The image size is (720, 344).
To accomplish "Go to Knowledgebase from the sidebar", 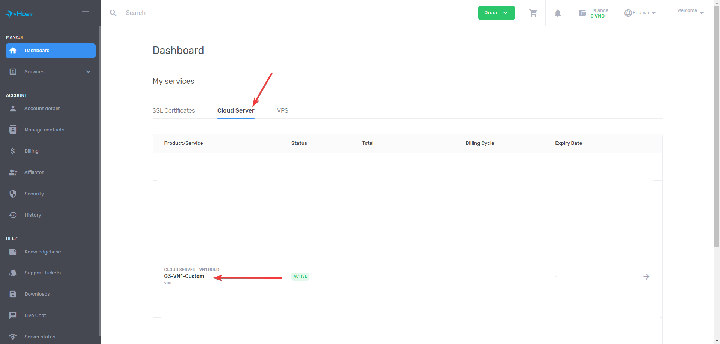I will 43,252.
